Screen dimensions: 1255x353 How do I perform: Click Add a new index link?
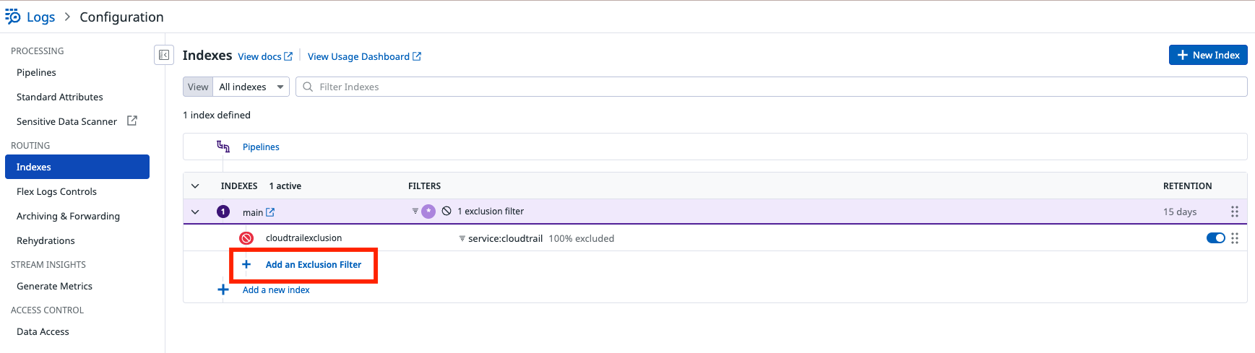coord(276,290)
